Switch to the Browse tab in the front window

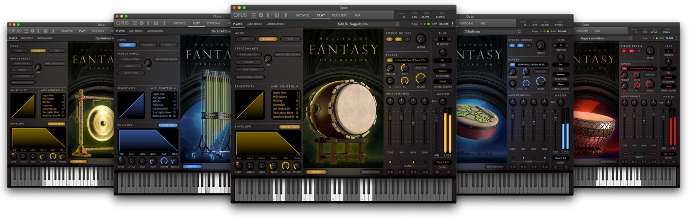click(303, 15)
